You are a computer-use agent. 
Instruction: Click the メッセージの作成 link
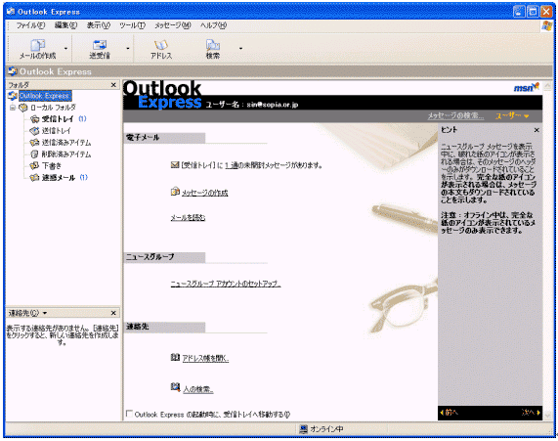pos(204,193)
